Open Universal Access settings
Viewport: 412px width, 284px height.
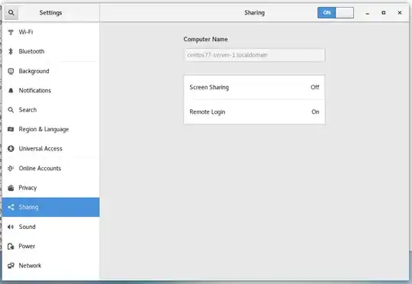(x=50, y=149)
